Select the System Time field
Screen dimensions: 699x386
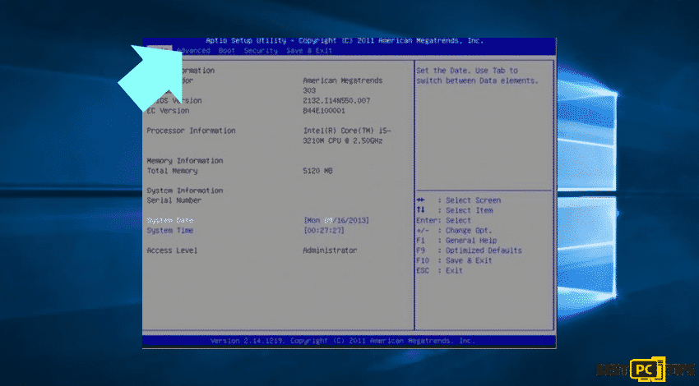[170, 231]
